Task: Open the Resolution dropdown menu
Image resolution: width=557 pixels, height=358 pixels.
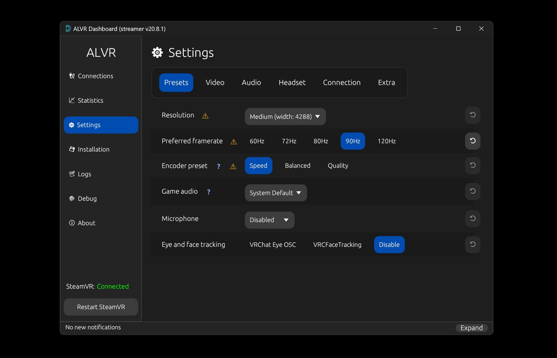Action: click(285, 117)
